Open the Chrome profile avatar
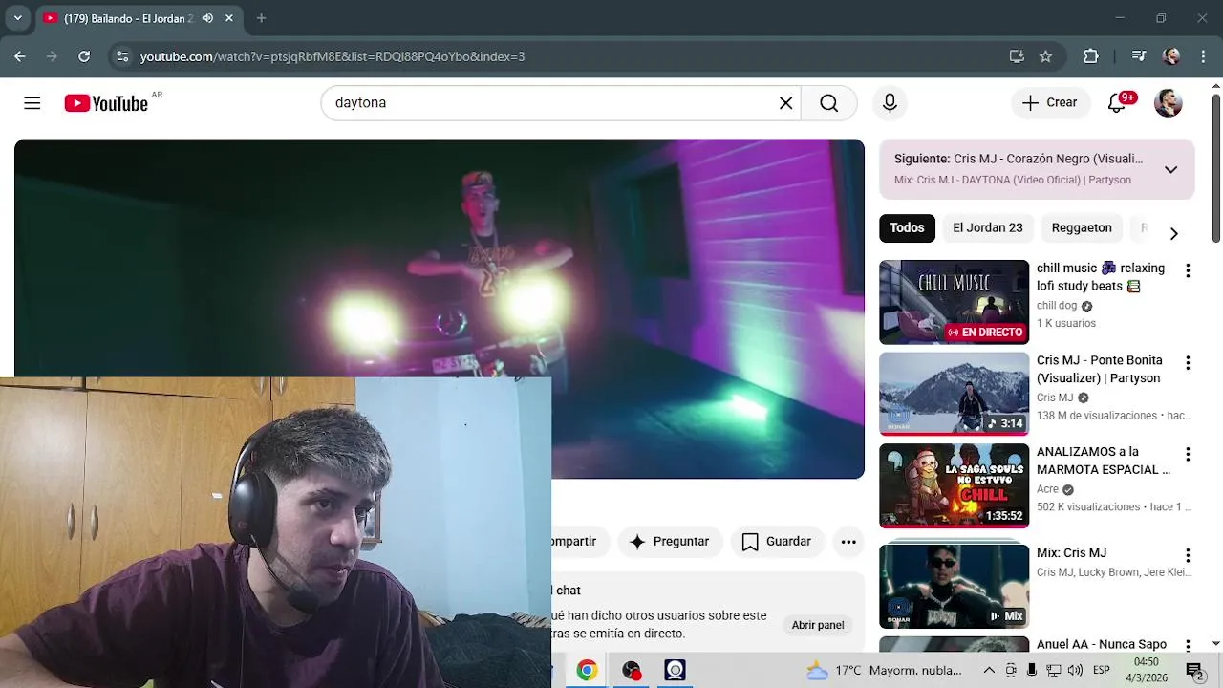The image size is (1223, 688). 1171,56
